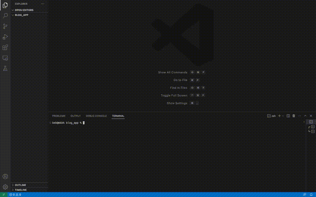The height and width of the screenshot is (197, 316).
Task: Select the Terminal tab
Action: point(118,116)
